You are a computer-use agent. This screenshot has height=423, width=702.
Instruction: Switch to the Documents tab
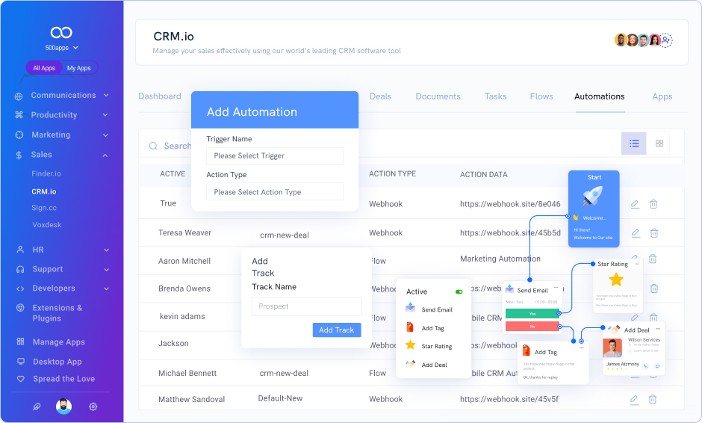pos(438,96)
